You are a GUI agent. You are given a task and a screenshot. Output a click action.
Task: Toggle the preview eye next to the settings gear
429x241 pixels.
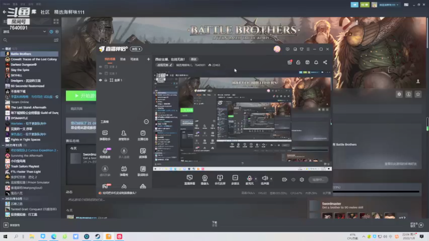tap(293, 179)
